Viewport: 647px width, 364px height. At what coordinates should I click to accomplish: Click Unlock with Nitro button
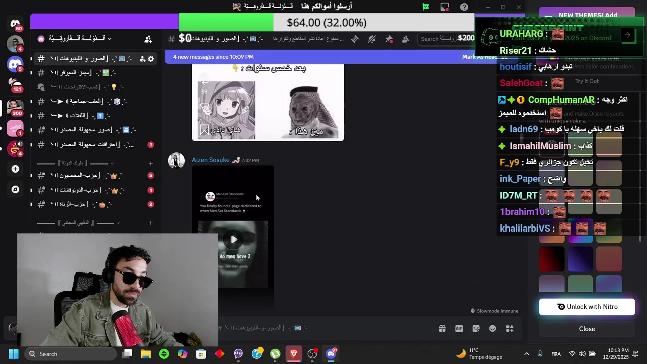click(587, 307)
